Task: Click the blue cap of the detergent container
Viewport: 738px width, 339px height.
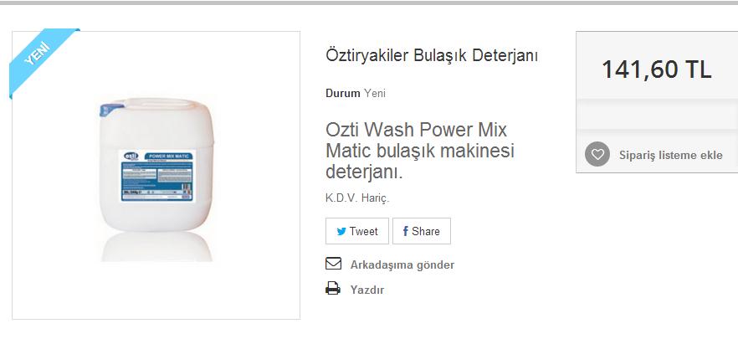Action: [x=109, y=110]
